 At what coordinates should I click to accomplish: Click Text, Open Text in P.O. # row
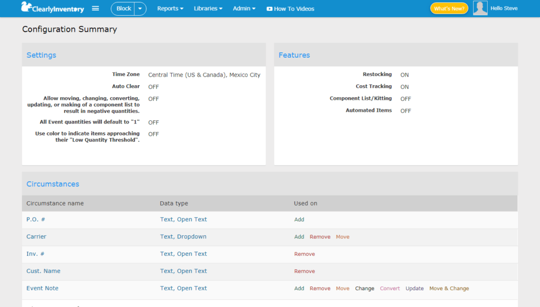[184, 219]
